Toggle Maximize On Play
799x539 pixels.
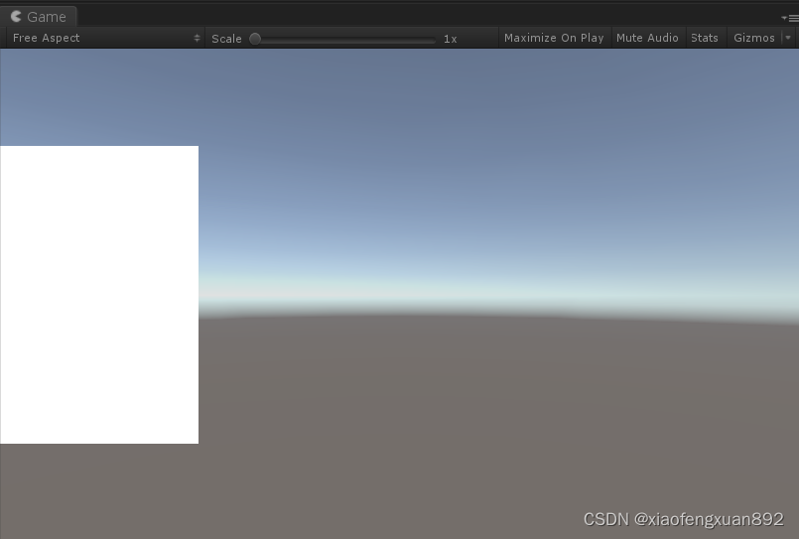coord(554,38)
